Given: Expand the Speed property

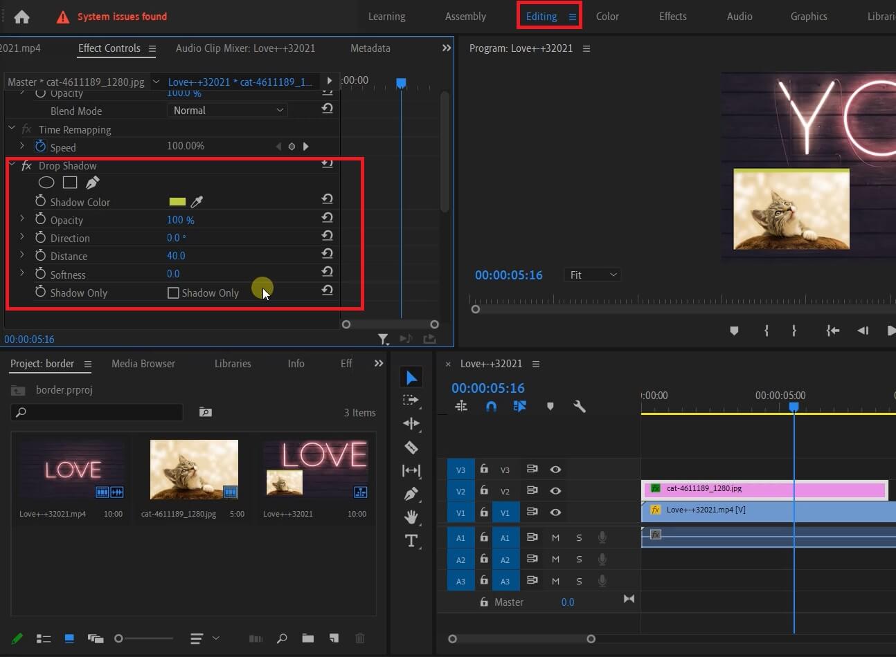Looking at the screenshot, I should point(22,146).
